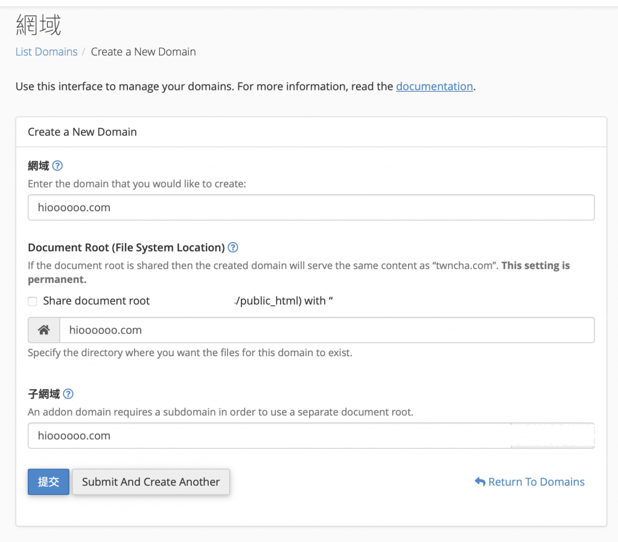
Task: Click the large 網域 page title
Action: [x=38, y=25]
